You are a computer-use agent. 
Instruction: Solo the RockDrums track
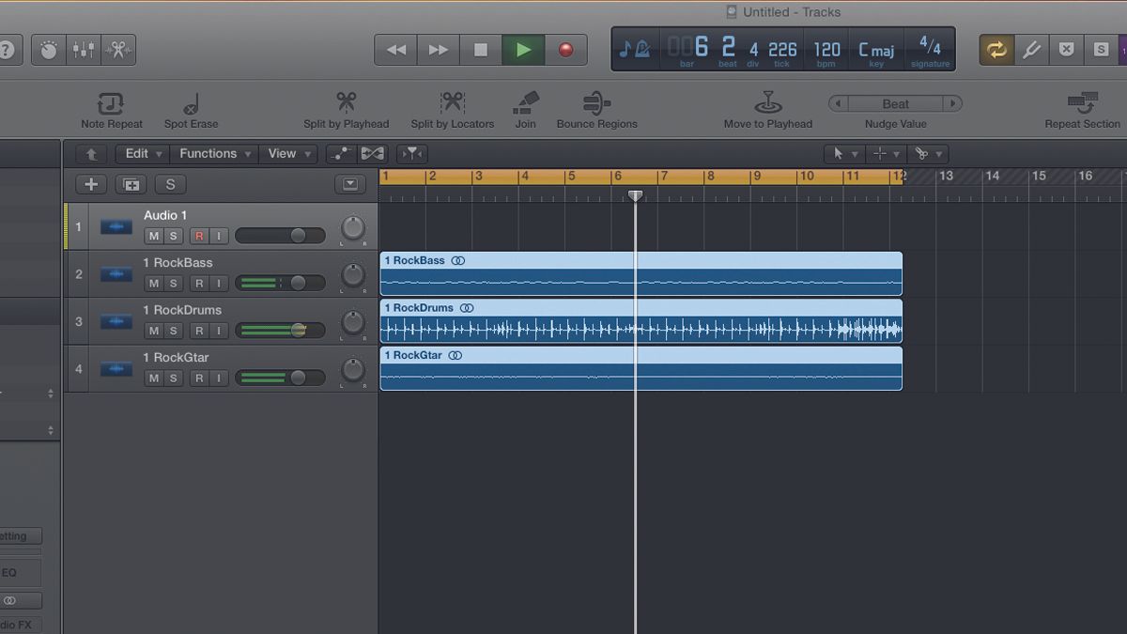(x=173, y=331)
